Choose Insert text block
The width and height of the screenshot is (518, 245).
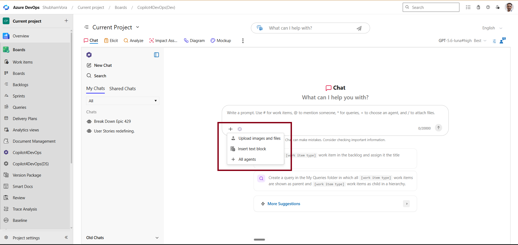pos(255,149)
